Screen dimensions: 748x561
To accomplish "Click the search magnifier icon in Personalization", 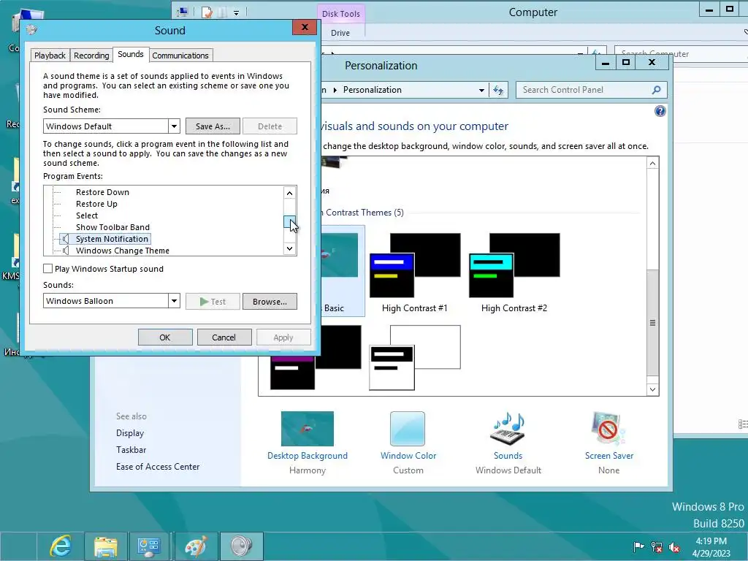I will tap(657, 90).
